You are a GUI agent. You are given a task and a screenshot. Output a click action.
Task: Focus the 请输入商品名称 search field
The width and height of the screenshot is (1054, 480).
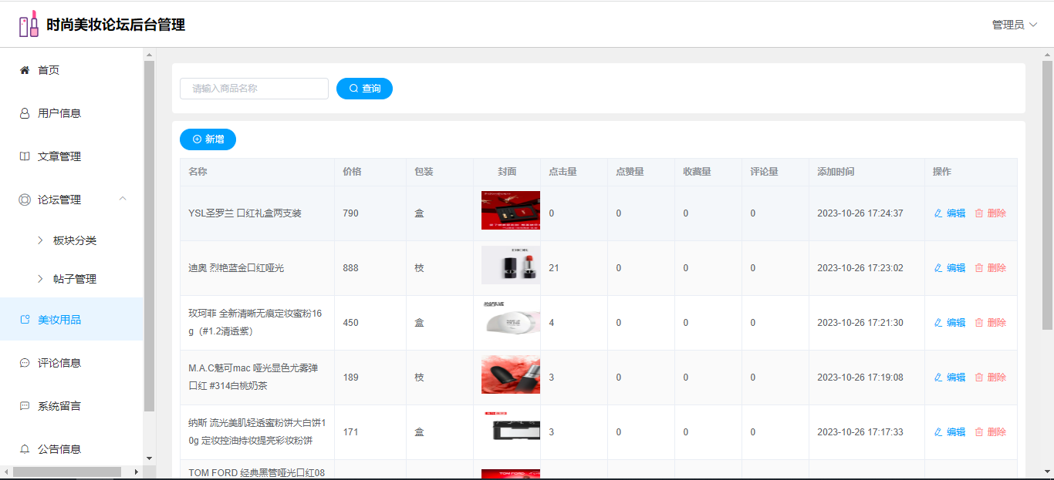click(254, 89)
